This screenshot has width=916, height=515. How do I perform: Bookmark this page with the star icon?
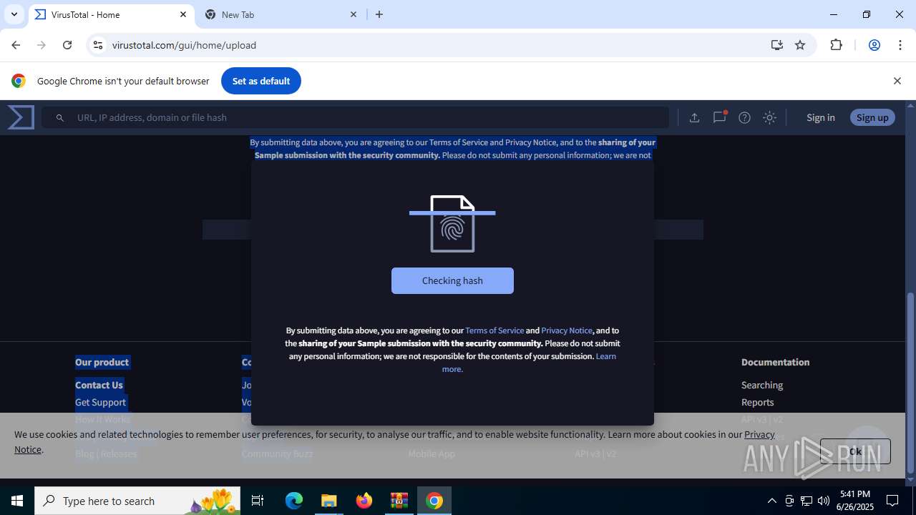click(800, 45)
